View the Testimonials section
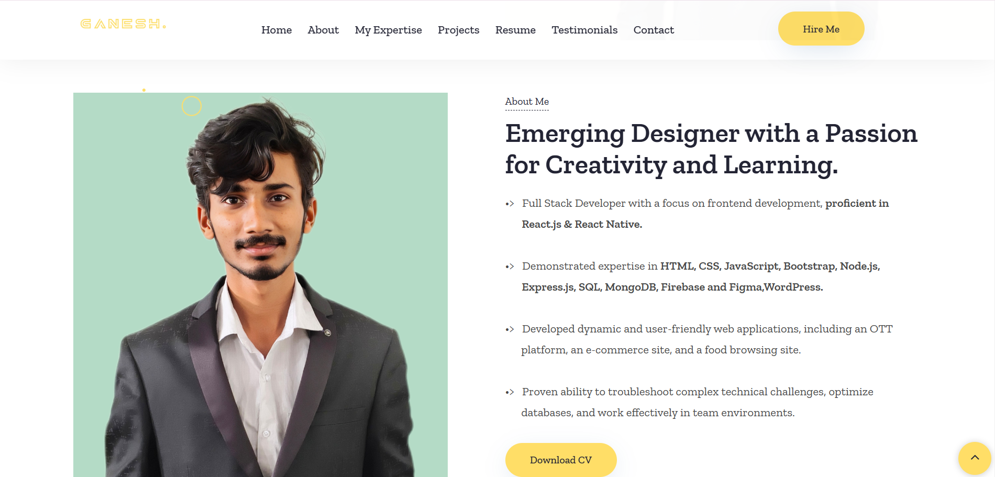The image size is (995, 477). (x=584, y=30)
